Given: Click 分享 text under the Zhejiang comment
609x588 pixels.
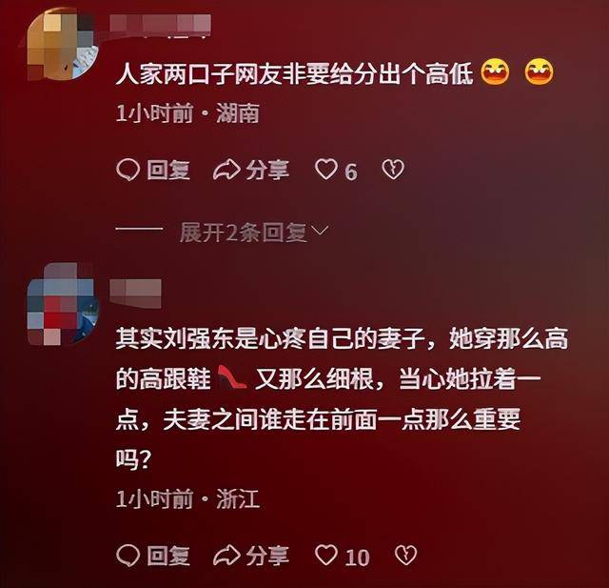Looking at the screenshot, I should pyautogui.click(x=267, y=555).
